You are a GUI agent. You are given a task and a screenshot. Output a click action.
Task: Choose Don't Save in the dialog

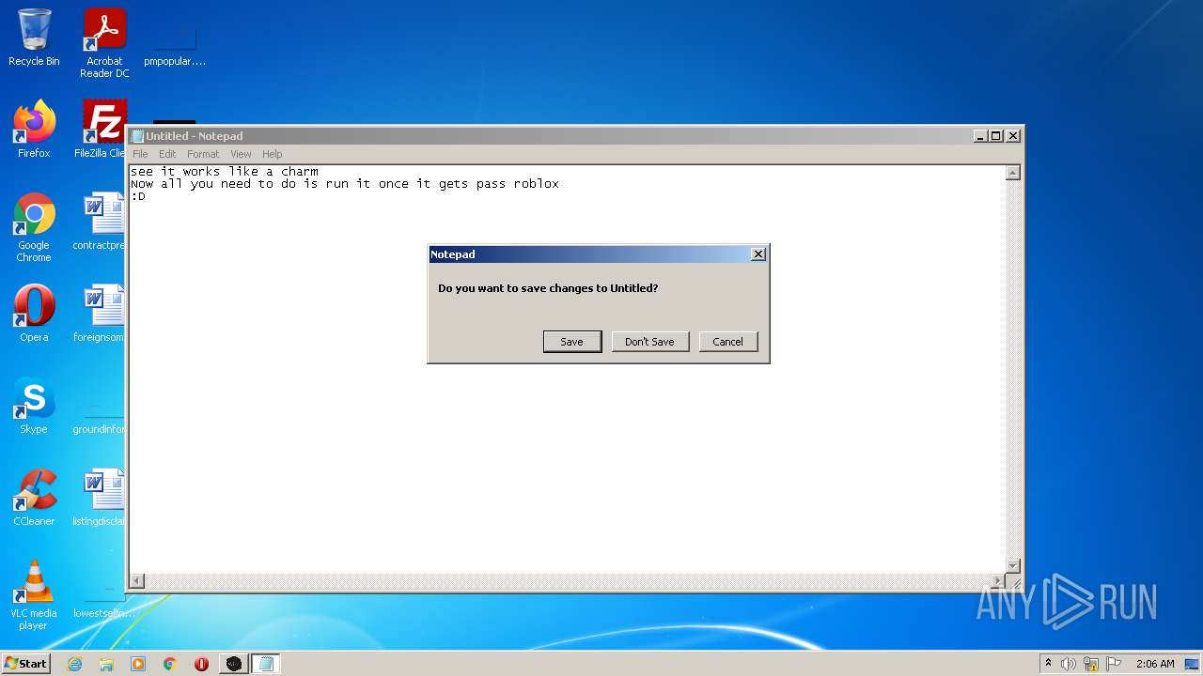649,342
